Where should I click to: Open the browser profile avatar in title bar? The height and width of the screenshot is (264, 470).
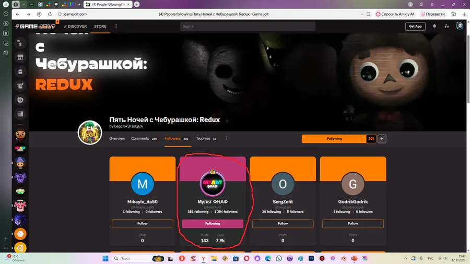[410, 4]
